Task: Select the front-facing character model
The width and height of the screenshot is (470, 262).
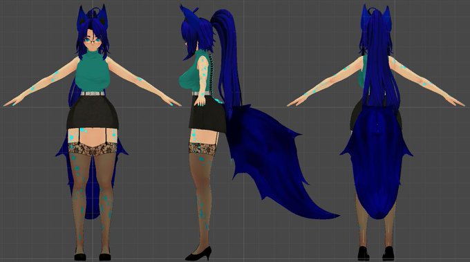Action: (93, 132)
